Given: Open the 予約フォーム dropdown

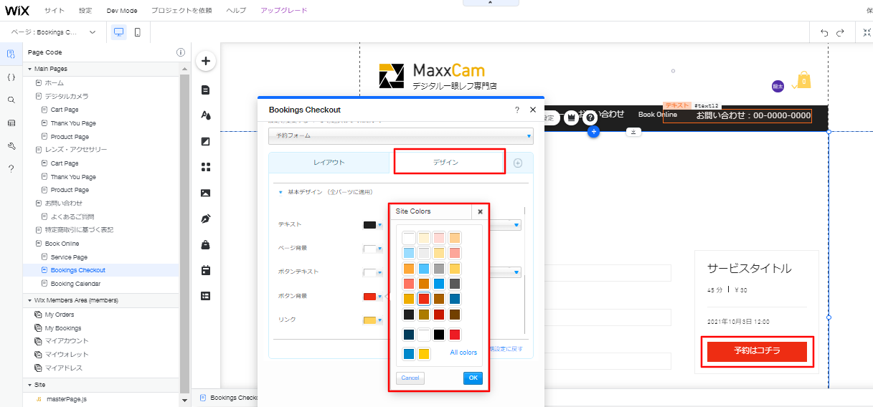Looking at the screenshot, I should pyautogui.click(x=400, y=135).
